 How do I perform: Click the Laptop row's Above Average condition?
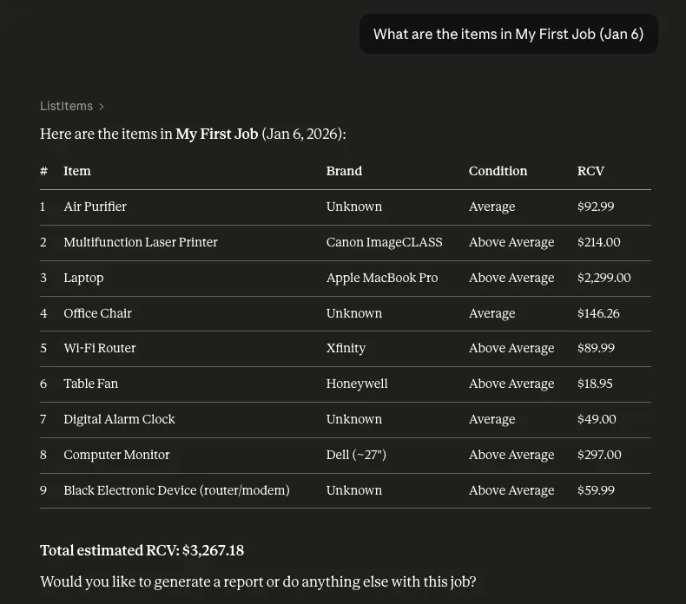(511, 279)
